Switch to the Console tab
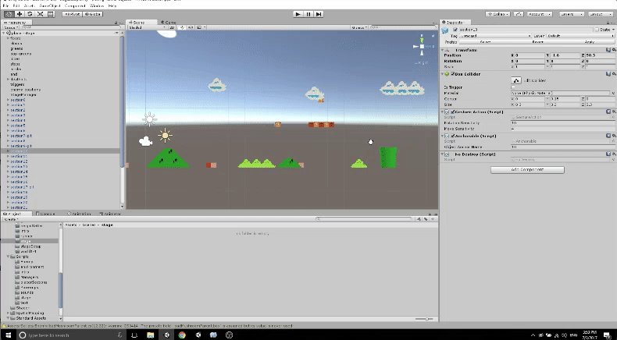 point(46,214)
